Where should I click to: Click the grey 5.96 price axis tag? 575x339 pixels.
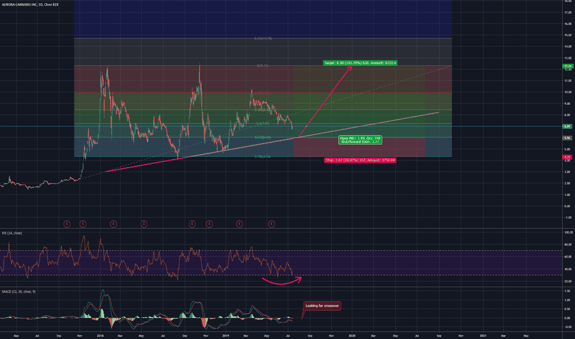click(x=568, y=138)
